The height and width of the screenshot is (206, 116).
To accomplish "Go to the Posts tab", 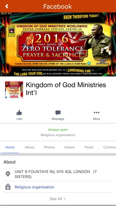I will (x=89, y=147).
